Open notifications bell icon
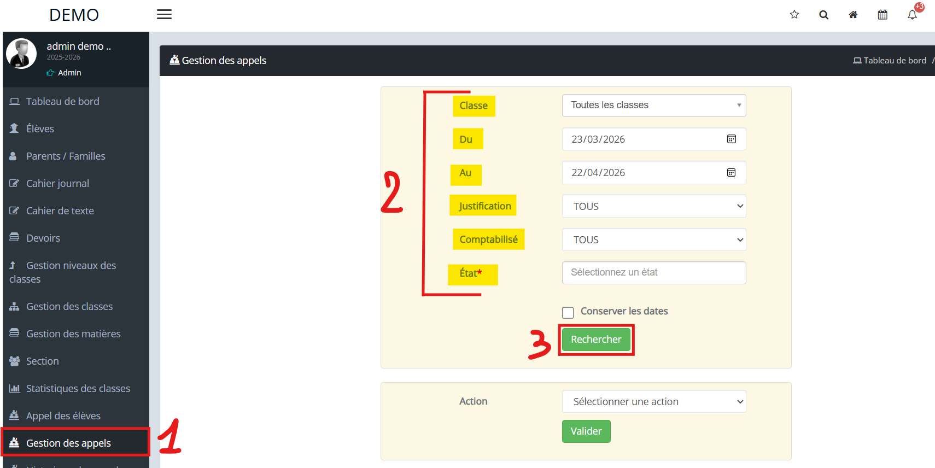 coord(912,15)
